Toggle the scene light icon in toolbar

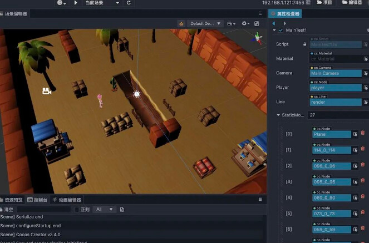[x=181, y=24]
